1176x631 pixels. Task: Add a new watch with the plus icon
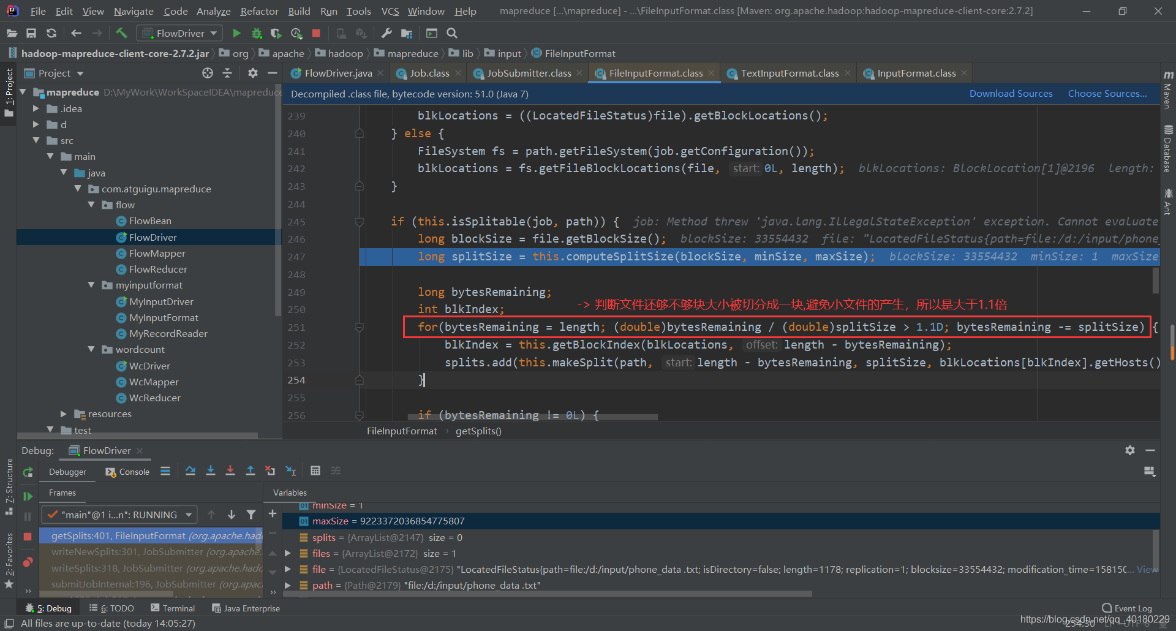[x=273, y=513]
